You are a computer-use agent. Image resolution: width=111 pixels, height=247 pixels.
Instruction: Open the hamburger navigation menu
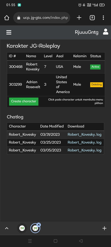click(x=9, y=32)
